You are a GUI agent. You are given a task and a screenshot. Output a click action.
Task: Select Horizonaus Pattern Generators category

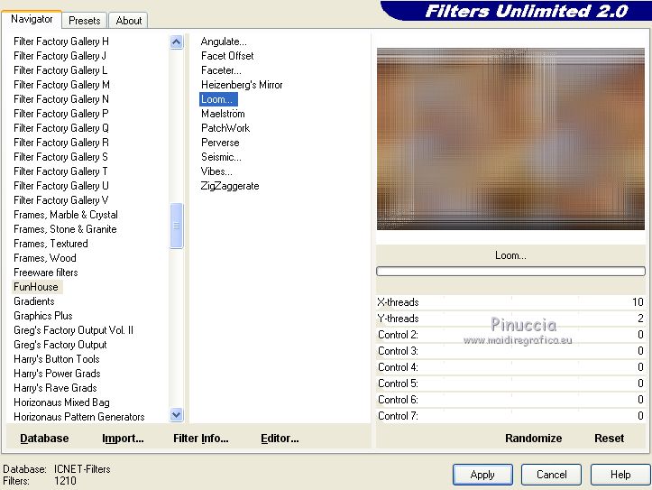click(79, 417)
